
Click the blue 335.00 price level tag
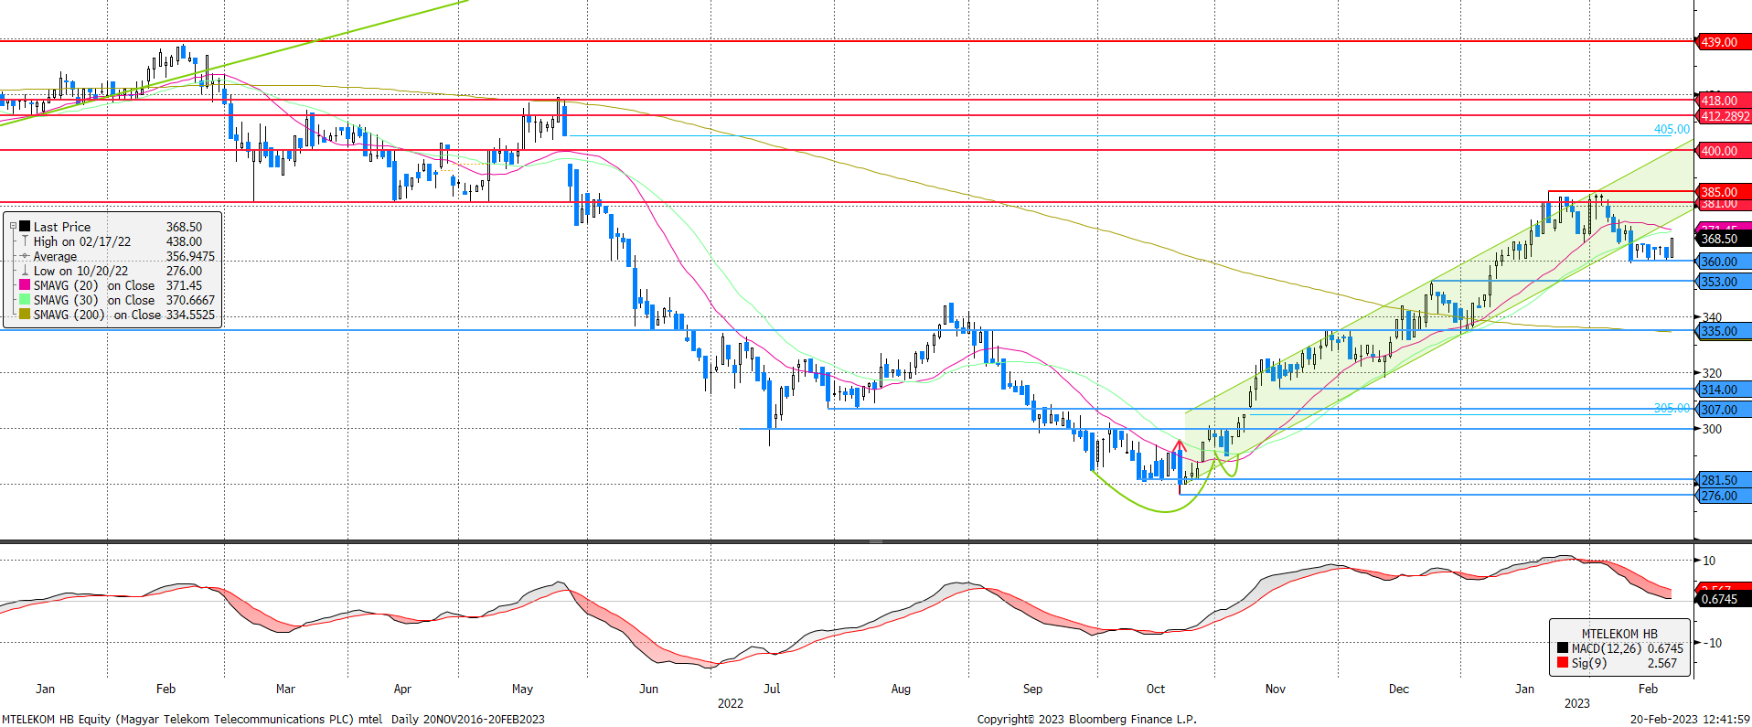1725,331
